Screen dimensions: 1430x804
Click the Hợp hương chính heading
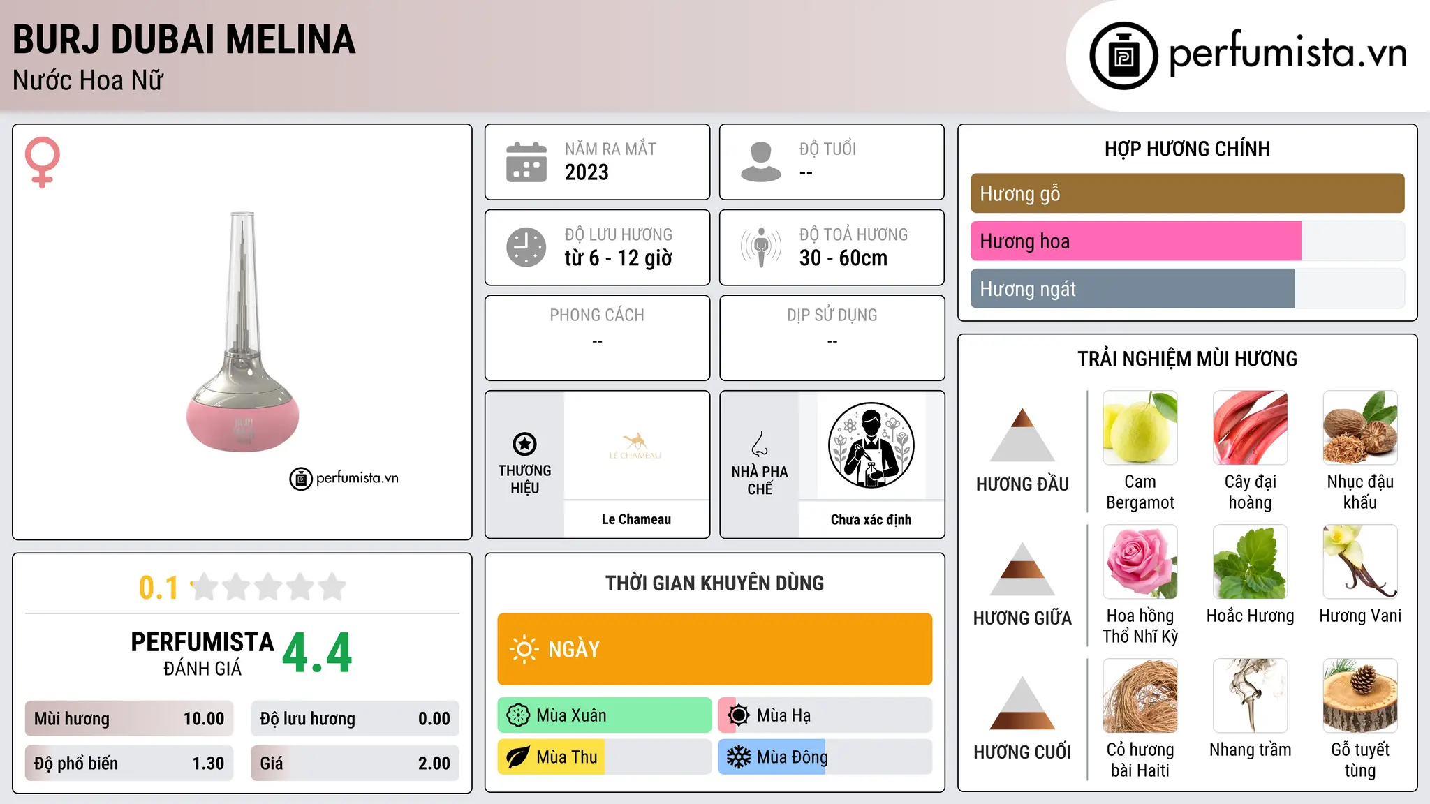(1187, 149)
